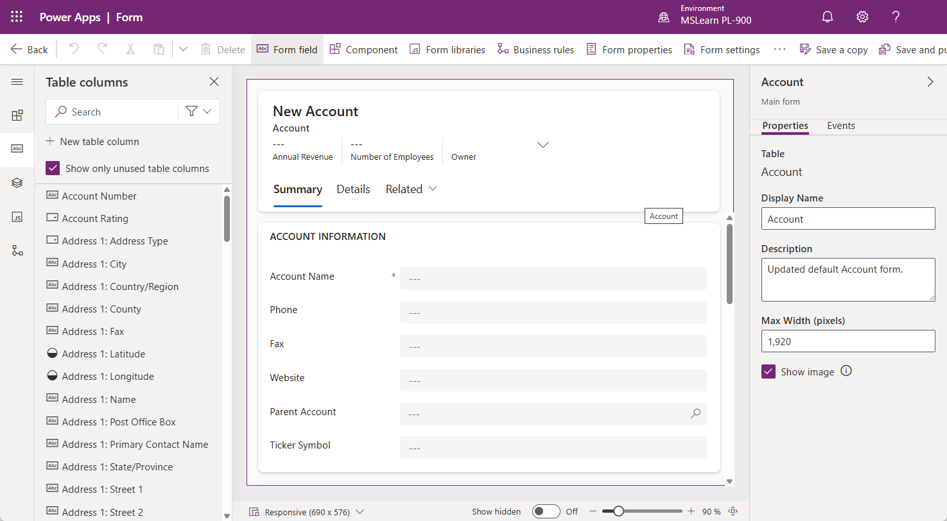The height and width of the screenshot is (521, 947).
Task: Switch to the Summary tab
Action: (x=298, y=189)
